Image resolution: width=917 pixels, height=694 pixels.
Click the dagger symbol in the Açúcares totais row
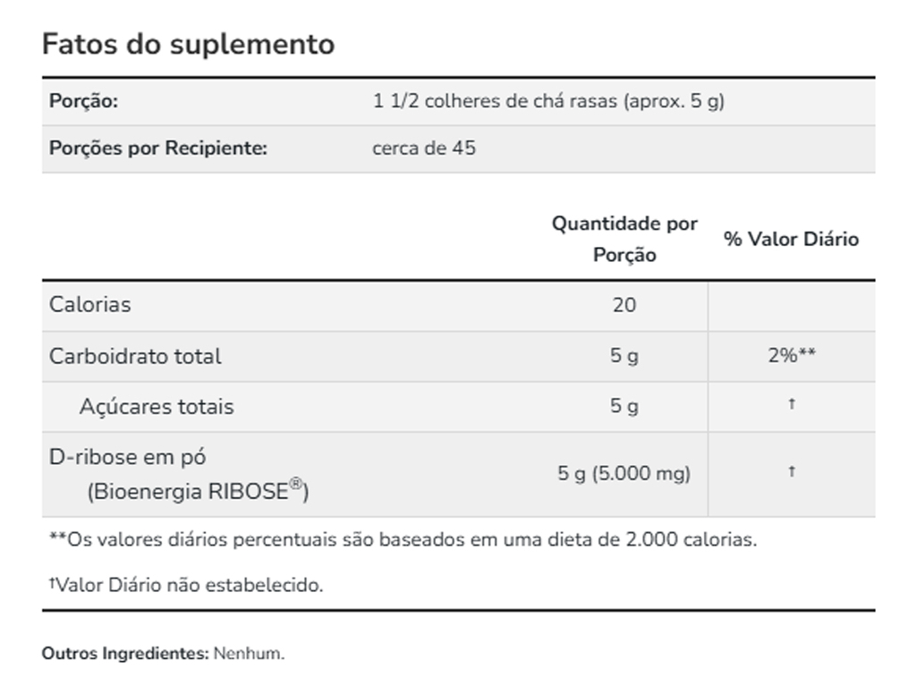tap(791, 405)
